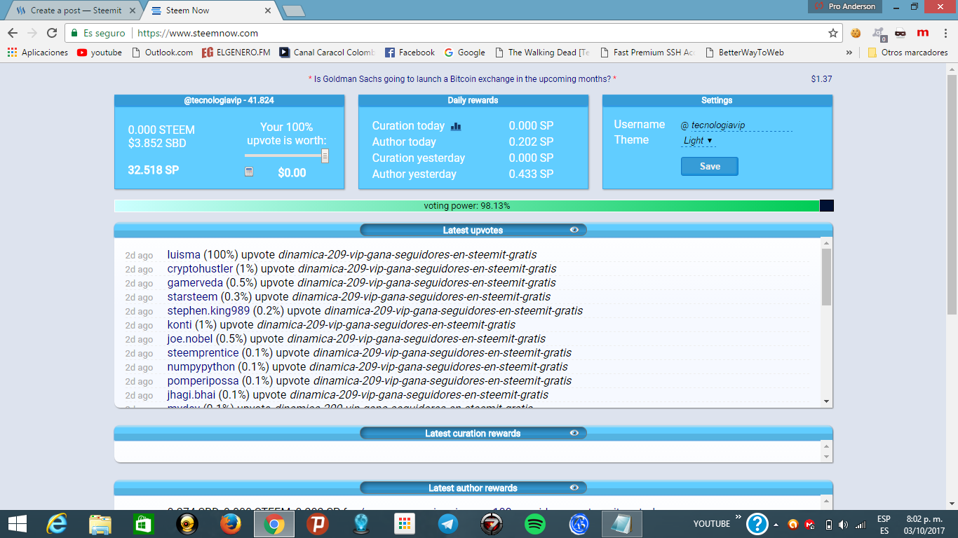Open luisma's profile link in upvotes
This screenshot has height=538, width=958.
click(x=184, y=255)
